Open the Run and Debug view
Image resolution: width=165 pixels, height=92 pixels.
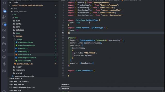pos(4,17)
